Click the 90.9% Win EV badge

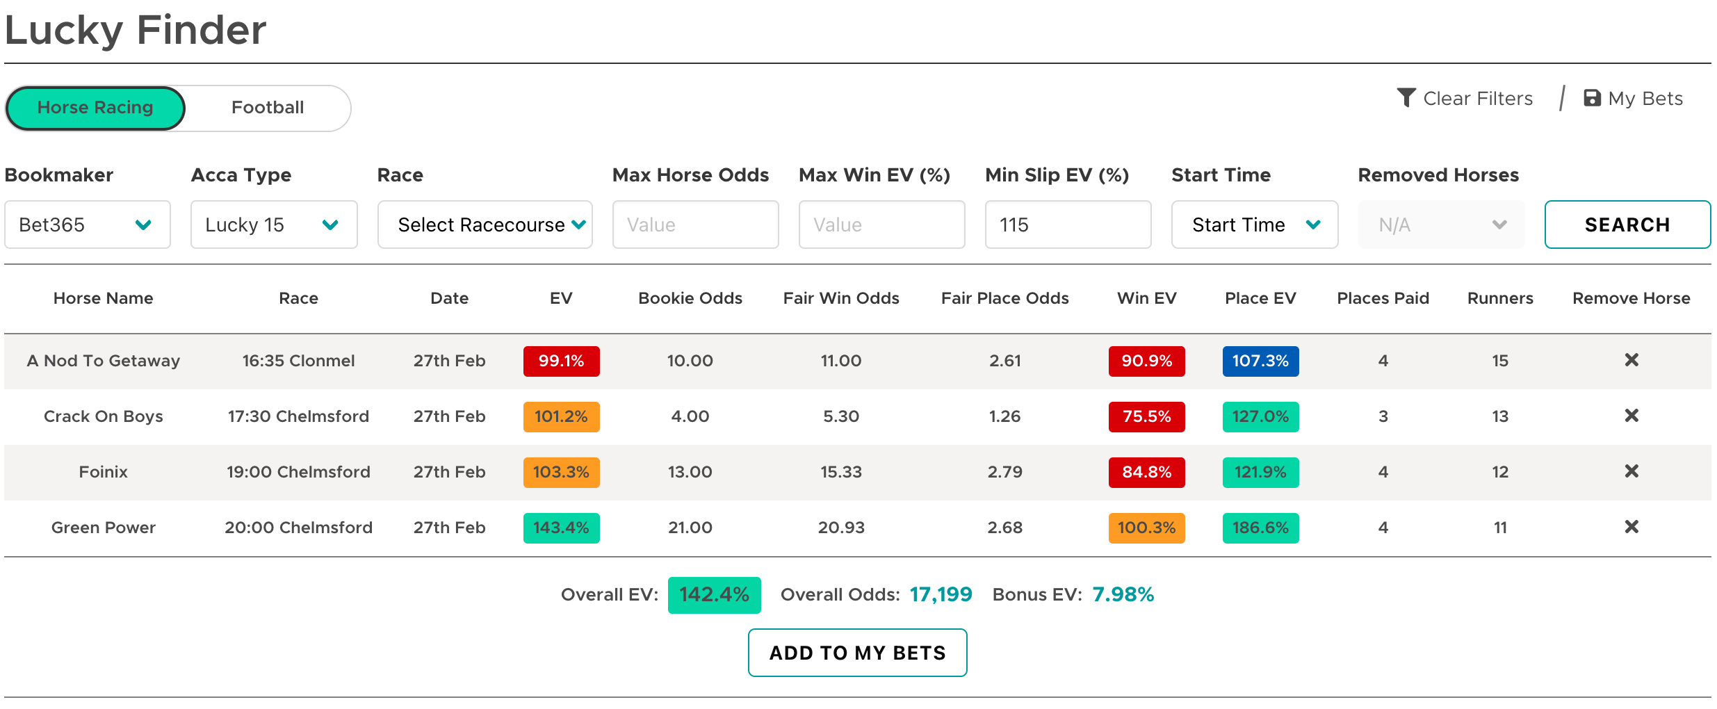[x=1147, y=361]
